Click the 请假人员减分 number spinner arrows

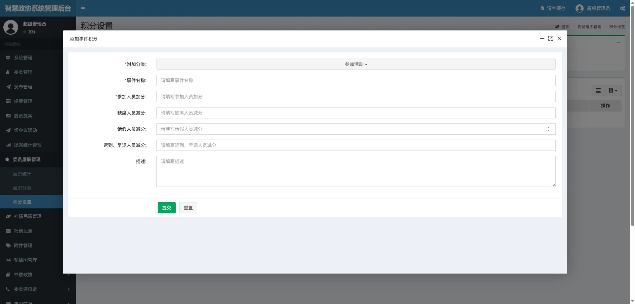coord(548,129)
